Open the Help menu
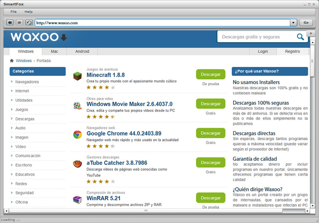319x223 pixels. pos(28,12)
